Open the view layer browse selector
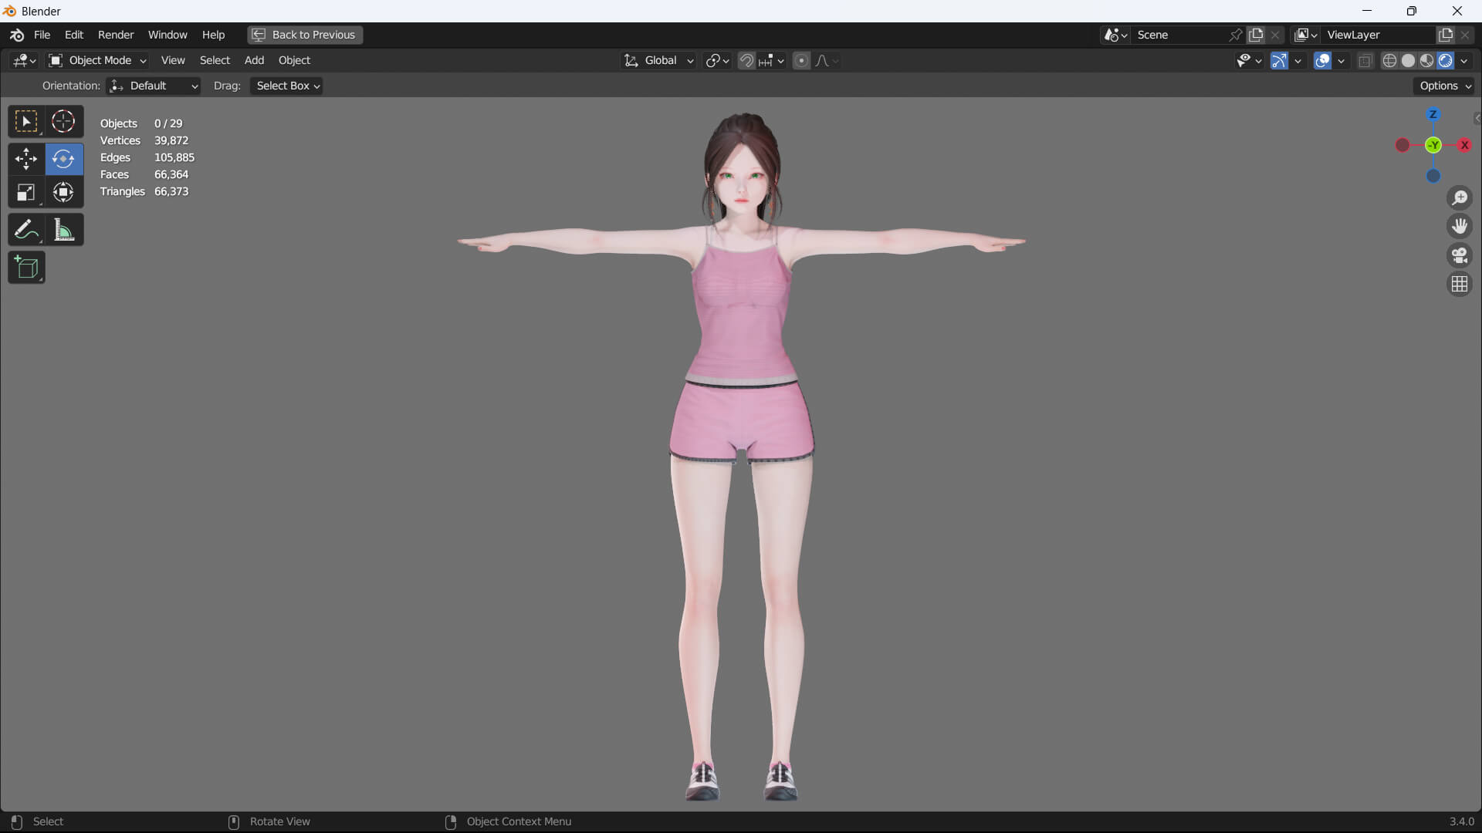The width and height of the screenshot is (1482, 833). pyautogui.click(x=1306, y=35)
